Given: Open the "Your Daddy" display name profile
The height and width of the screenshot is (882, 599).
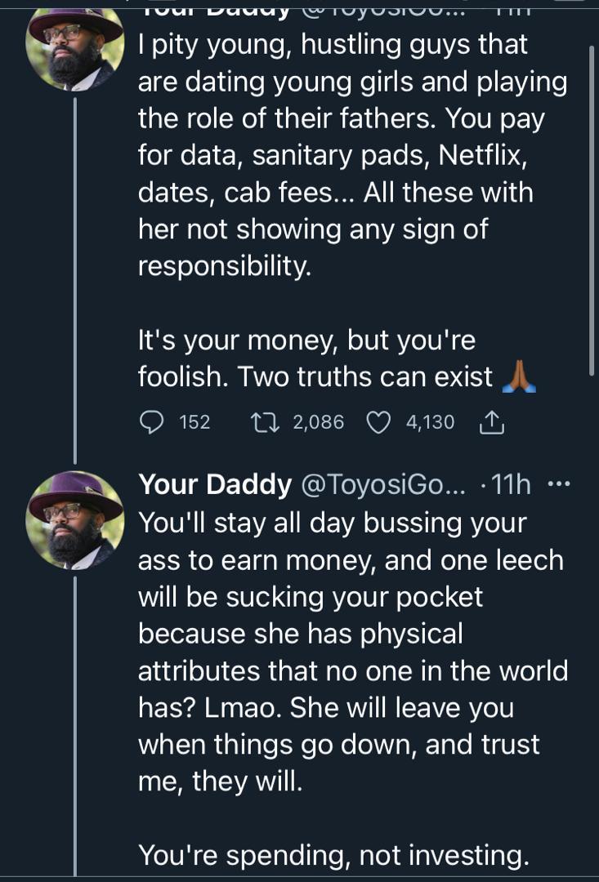Looking at the screenshot, I should coord(215,485).
